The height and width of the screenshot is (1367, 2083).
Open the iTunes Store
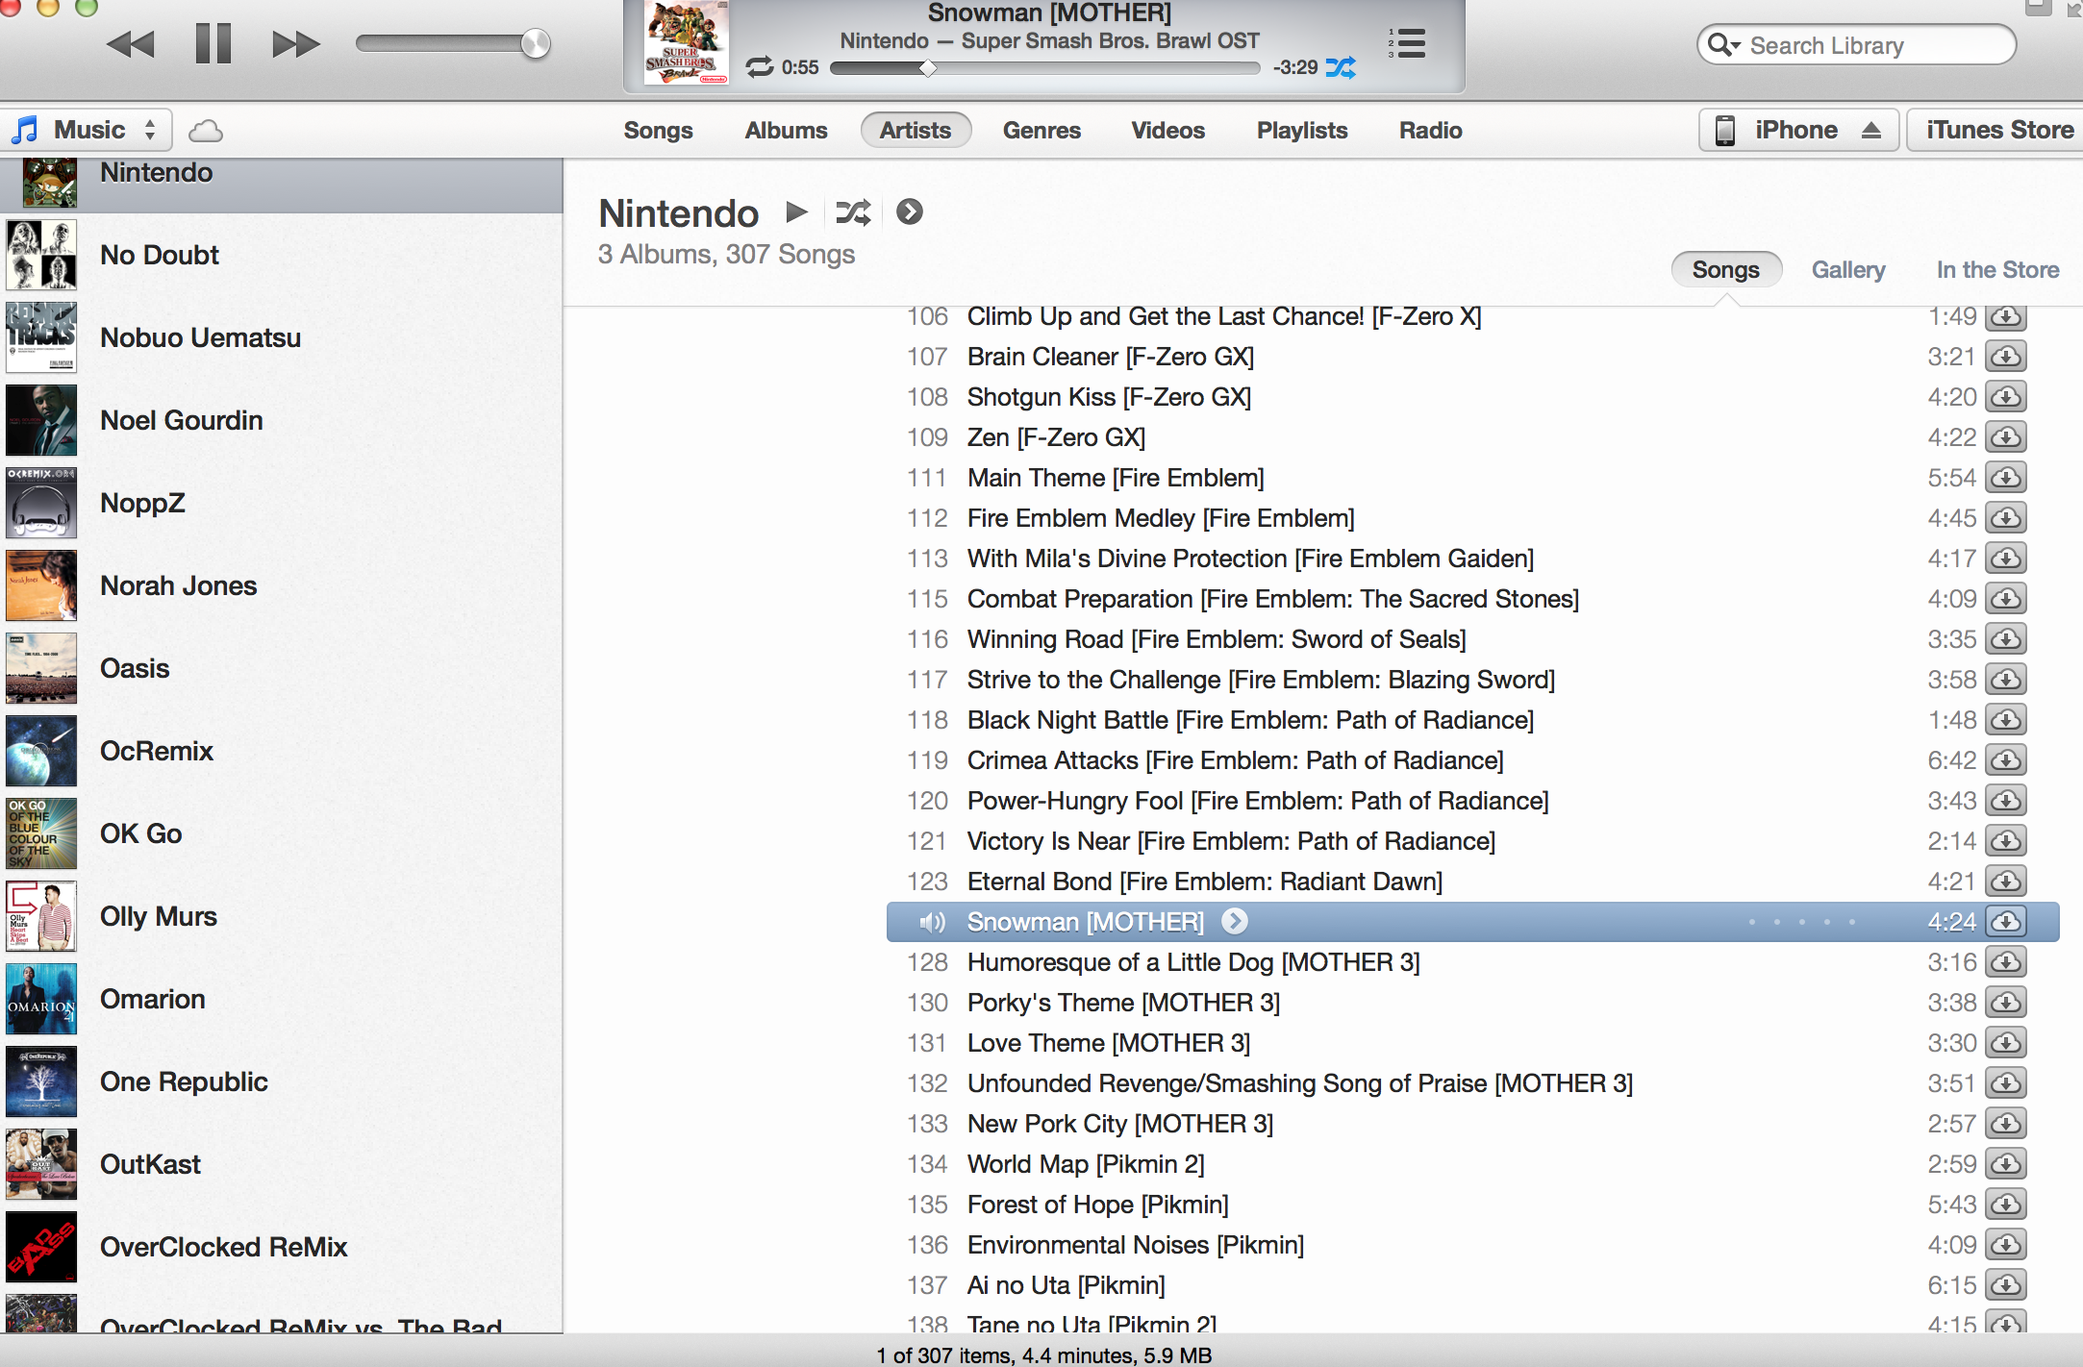[1998, 130]
